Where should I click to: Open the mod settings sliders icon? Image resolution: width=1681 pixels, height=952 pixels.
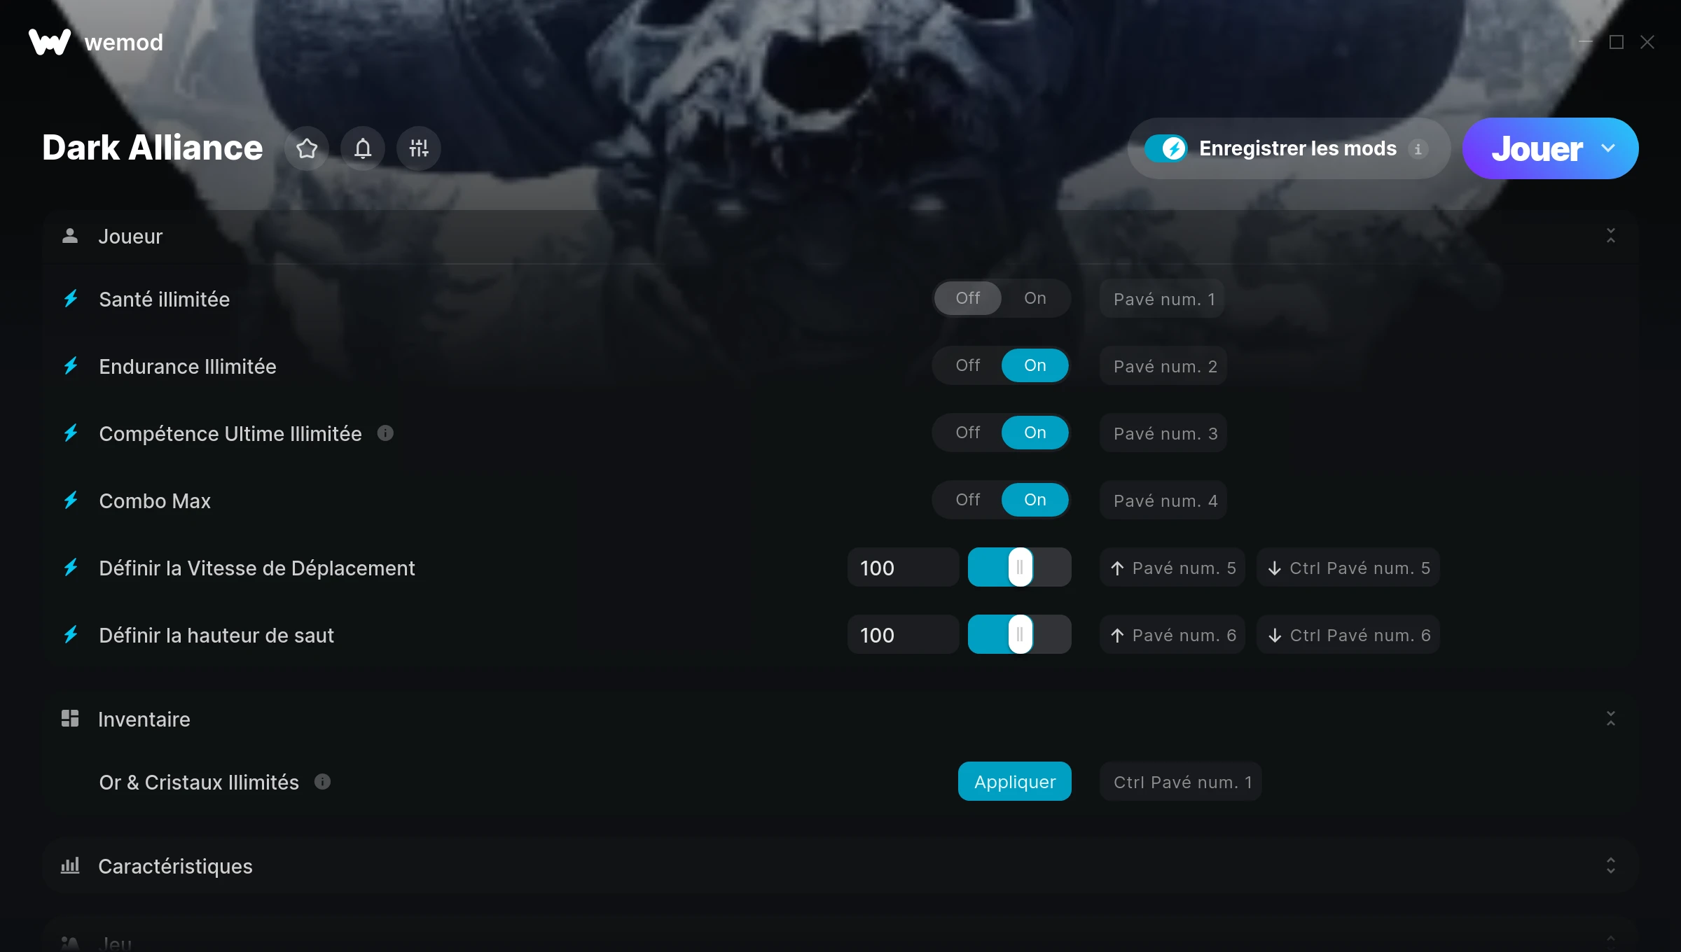[419, 148]
